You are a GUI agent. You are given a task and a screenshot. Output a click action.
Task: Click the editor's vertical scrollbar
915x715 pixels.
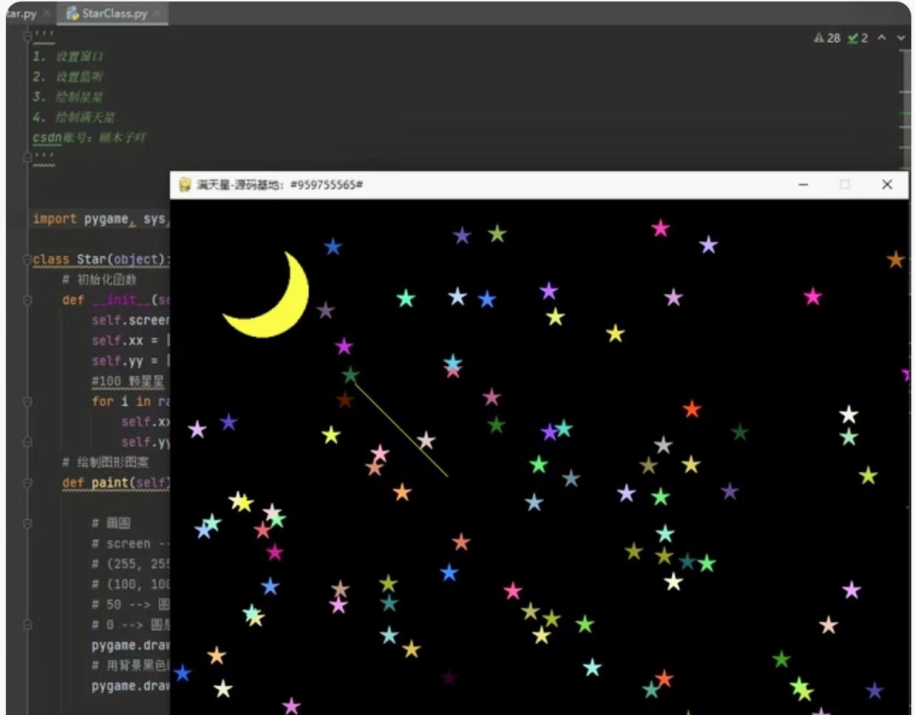coord(905,96)
